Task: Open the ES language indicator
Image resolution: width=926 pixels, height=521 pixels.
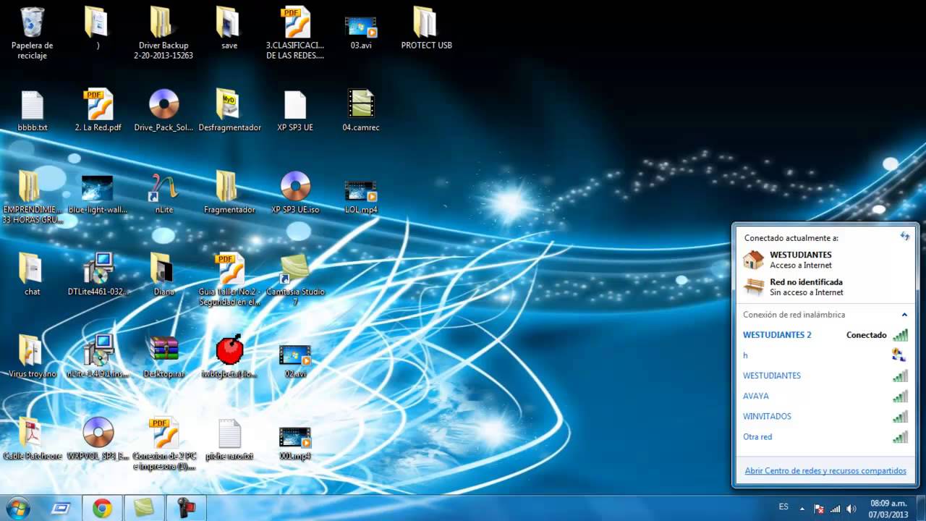Action: click(x=783, y=507)
